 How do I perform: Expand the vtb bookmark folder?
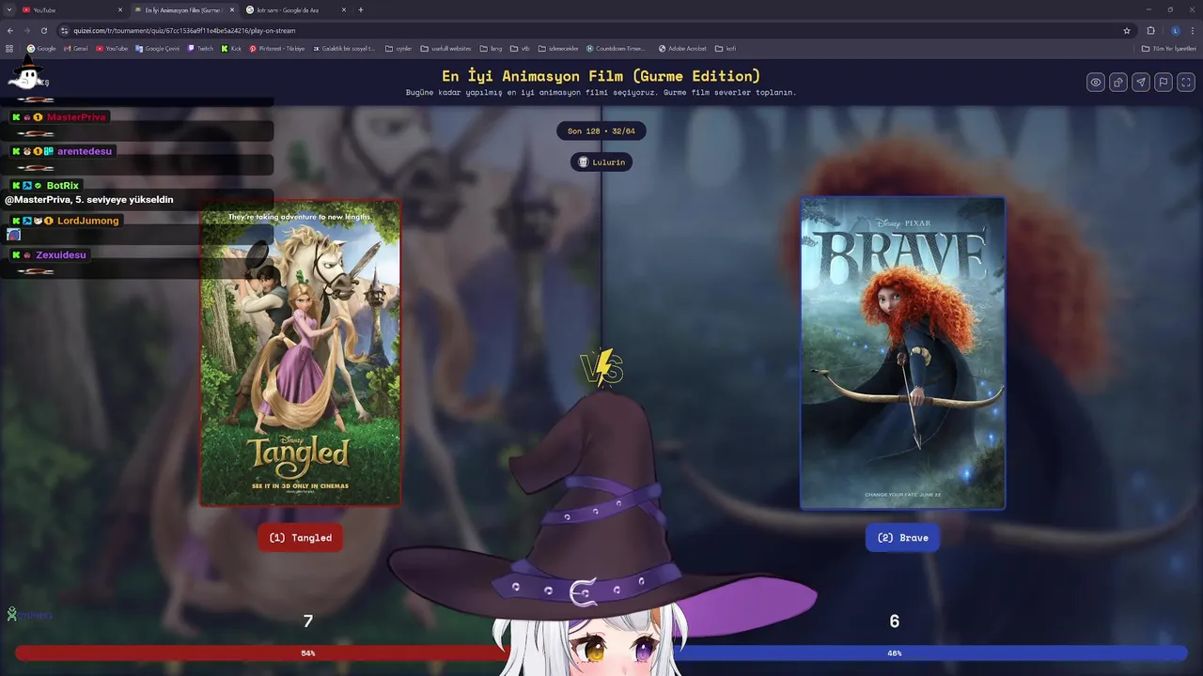click(520, 48)
